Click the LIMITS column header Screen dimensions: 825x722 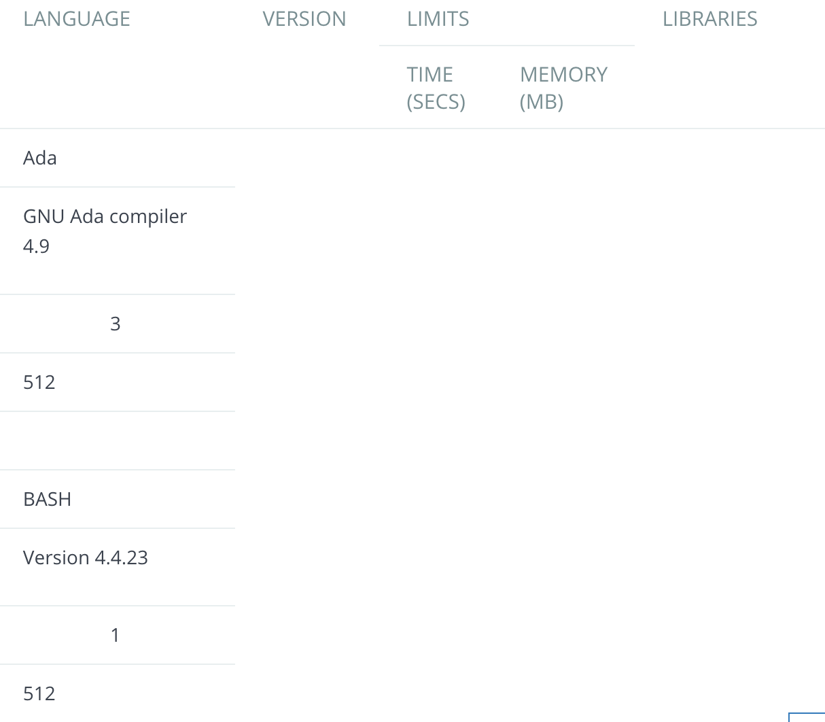click(438, 19)
